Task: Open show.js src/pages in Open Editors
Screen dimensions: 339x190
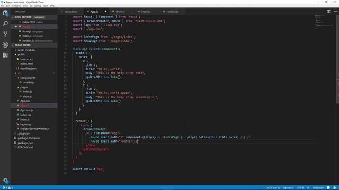Action: 34,31
